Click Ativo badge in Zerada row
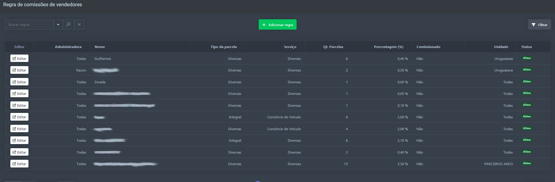Viewport: 555px width, 182px height. 527,82
